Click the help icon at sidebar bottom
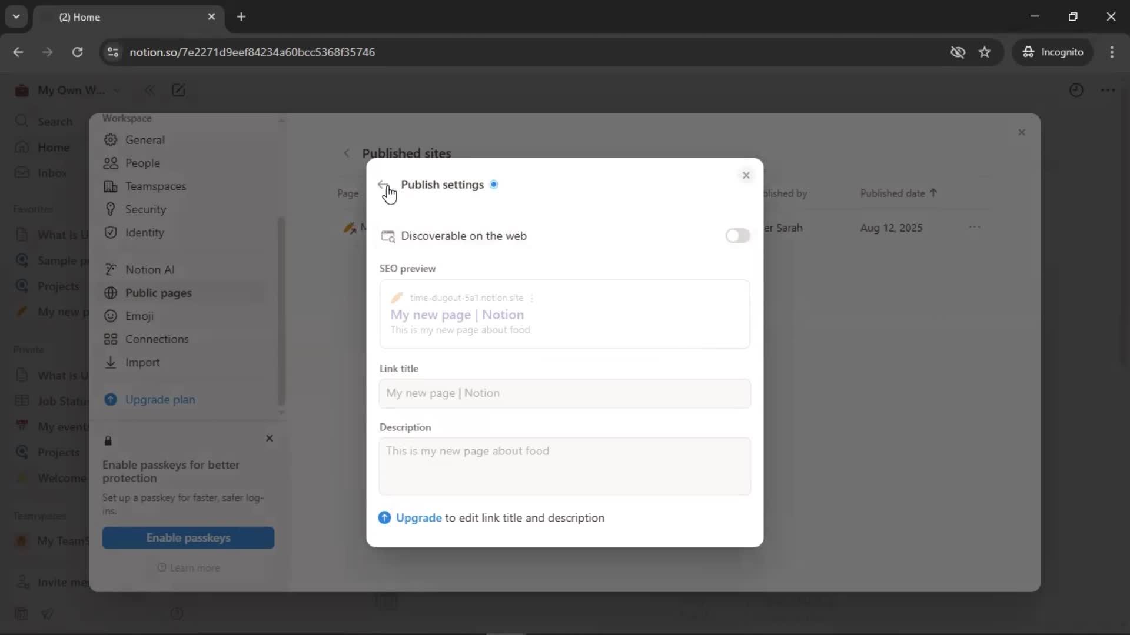Image resolution: width=1130 pixels, height=635 pixels. point(177,614)
